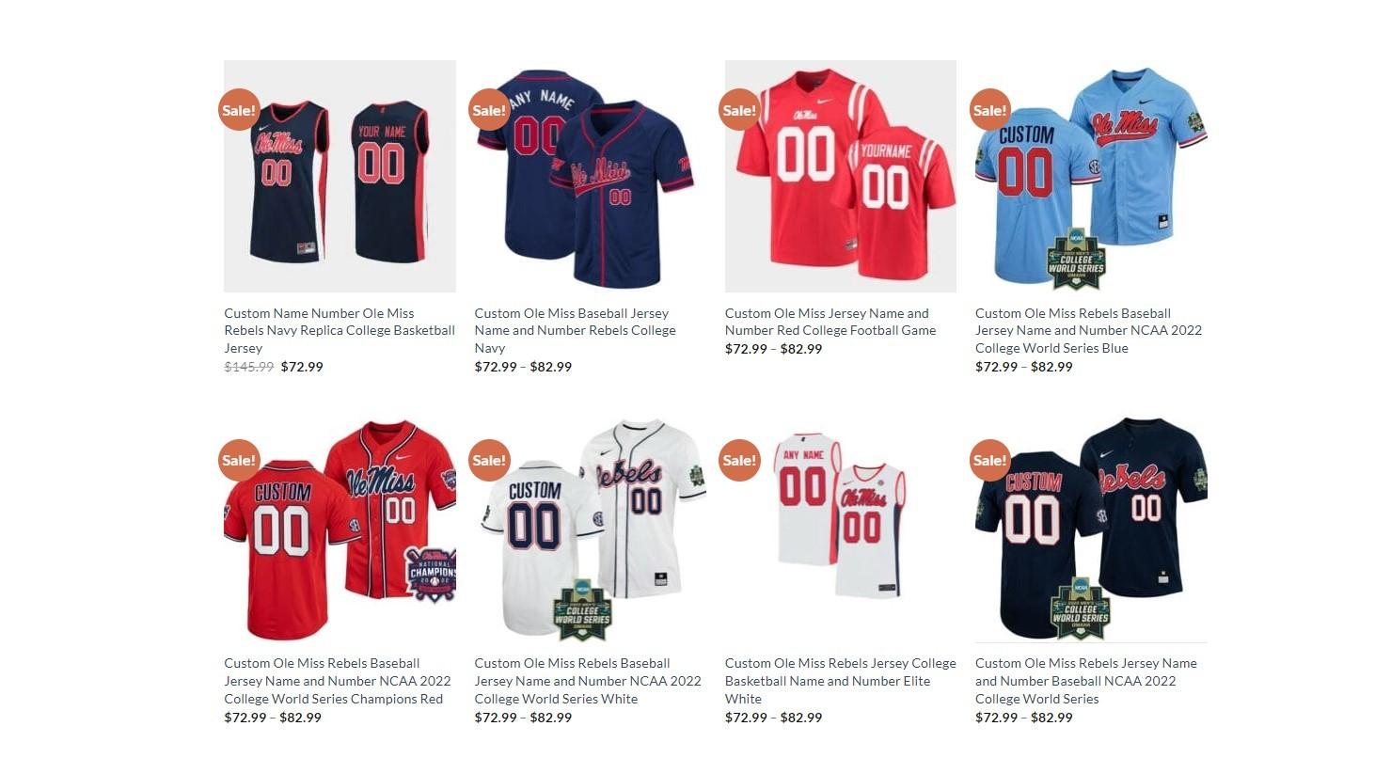Click Sale badge on red football jersey

[739, 110]
